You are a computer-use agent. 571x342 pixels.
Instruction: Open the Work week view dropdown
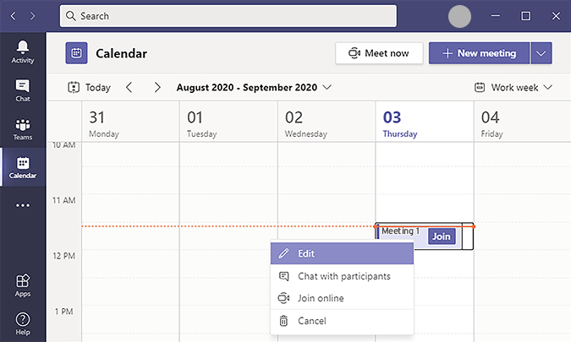point(513,87)
